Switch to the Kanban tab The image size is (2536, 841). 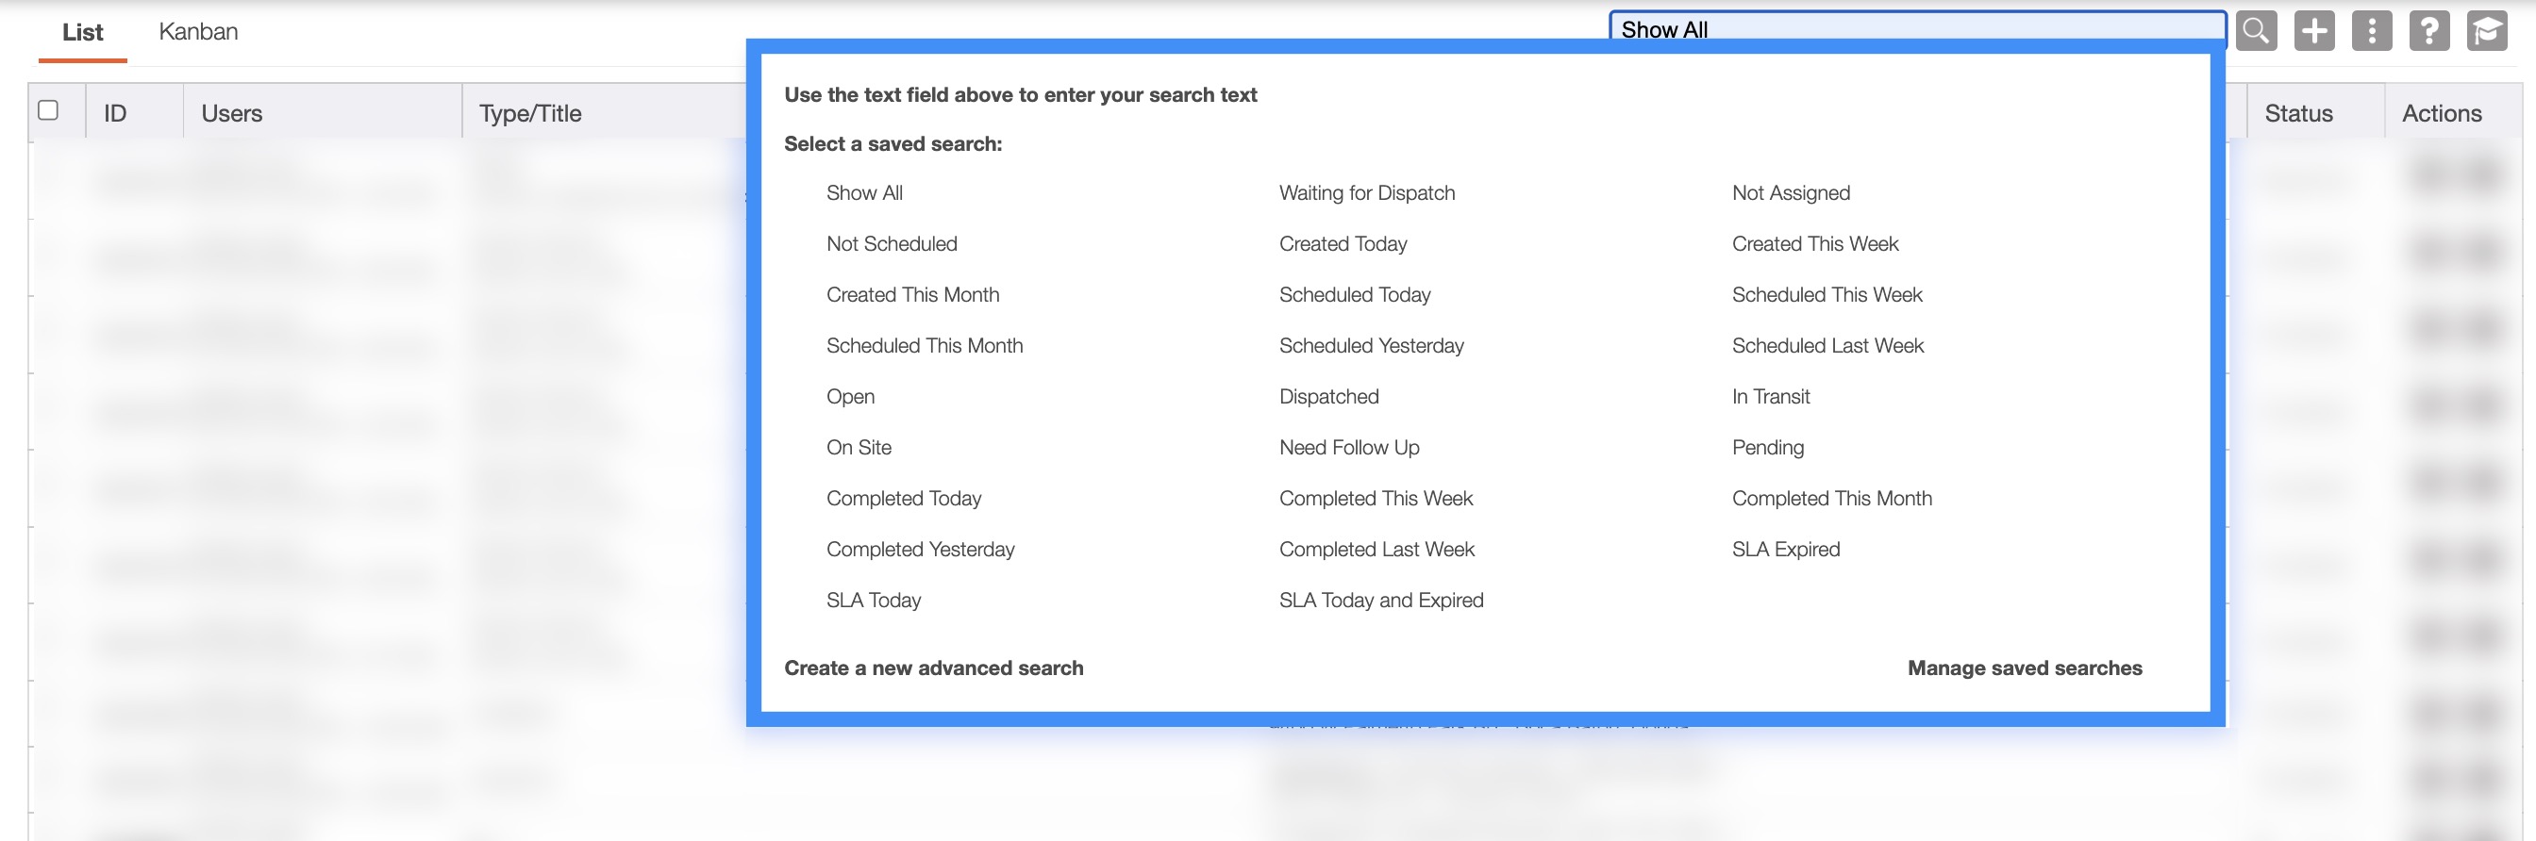(x=198, y=31)
